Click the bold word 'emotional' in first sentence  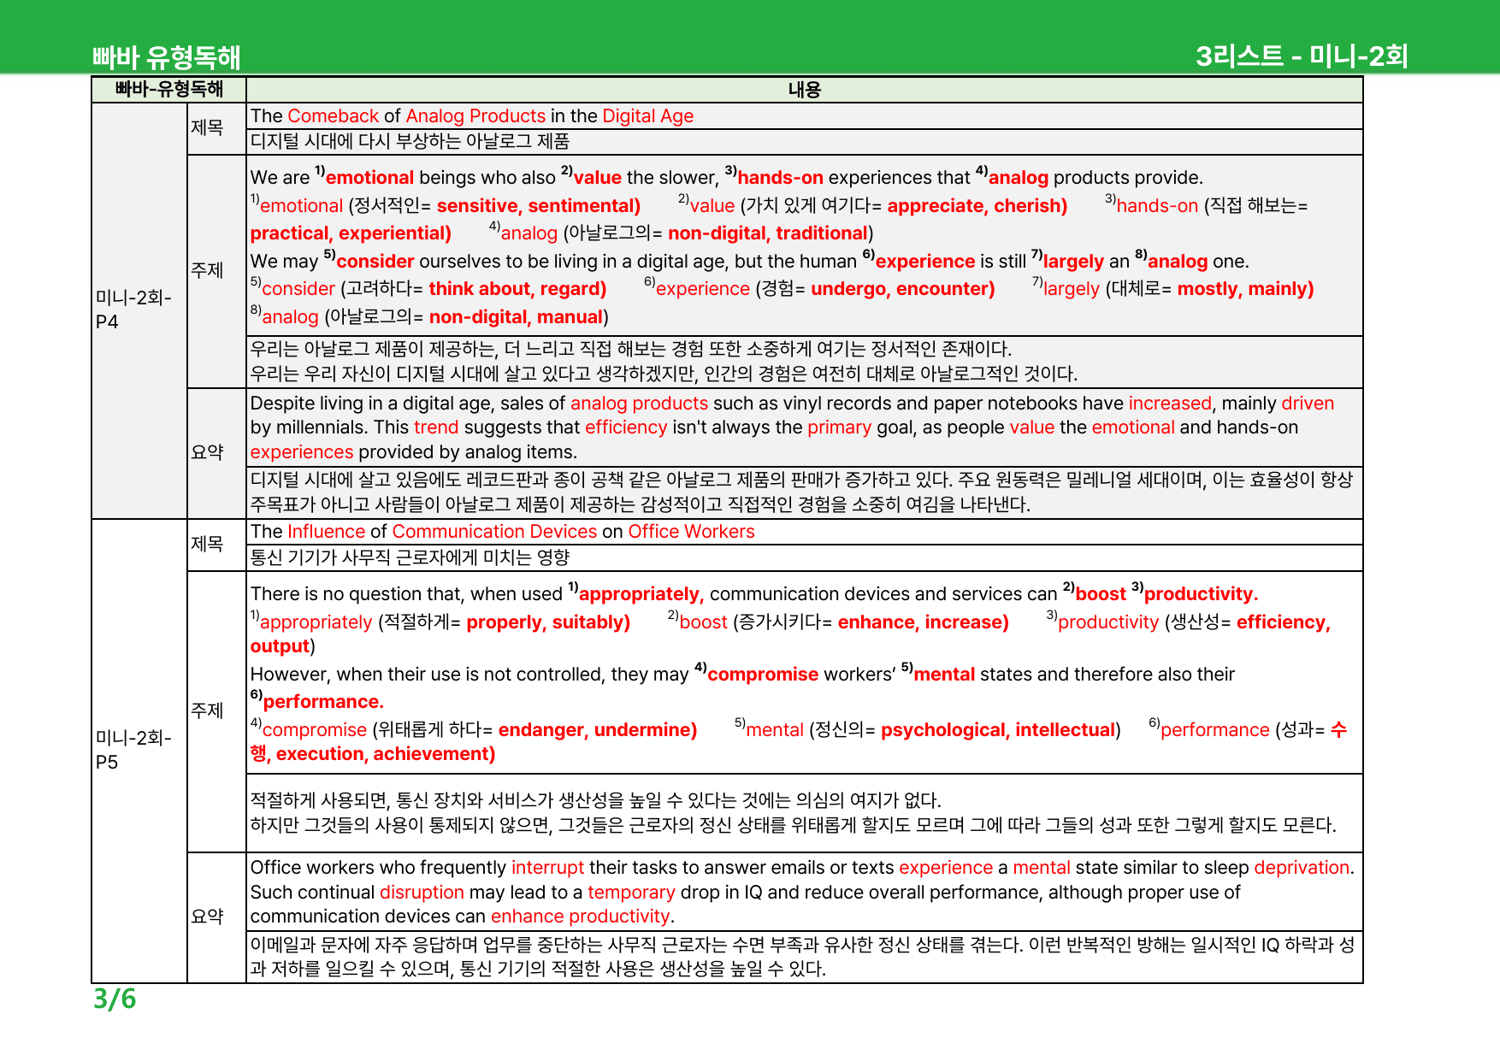point(369,178)
